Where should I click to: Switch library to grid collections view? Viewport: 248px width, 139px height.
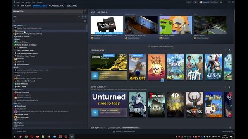coord(85,11)
